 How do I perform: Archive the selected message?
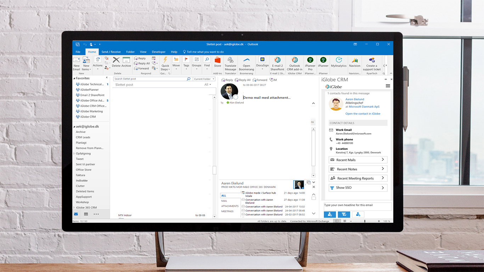click(x=126, y=62)
